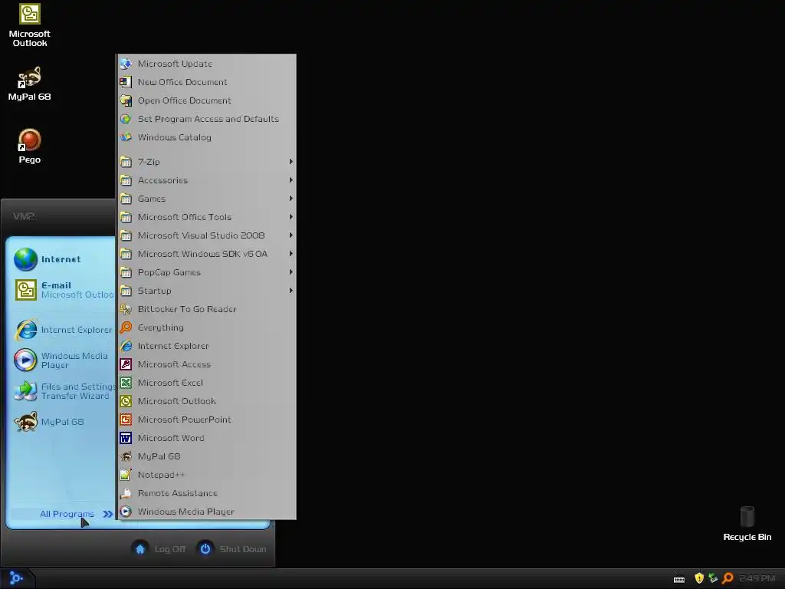This screenshot has height=589, width=785.
Task: Click the Microsoft Excel icon
Action: tap(126, 383)
